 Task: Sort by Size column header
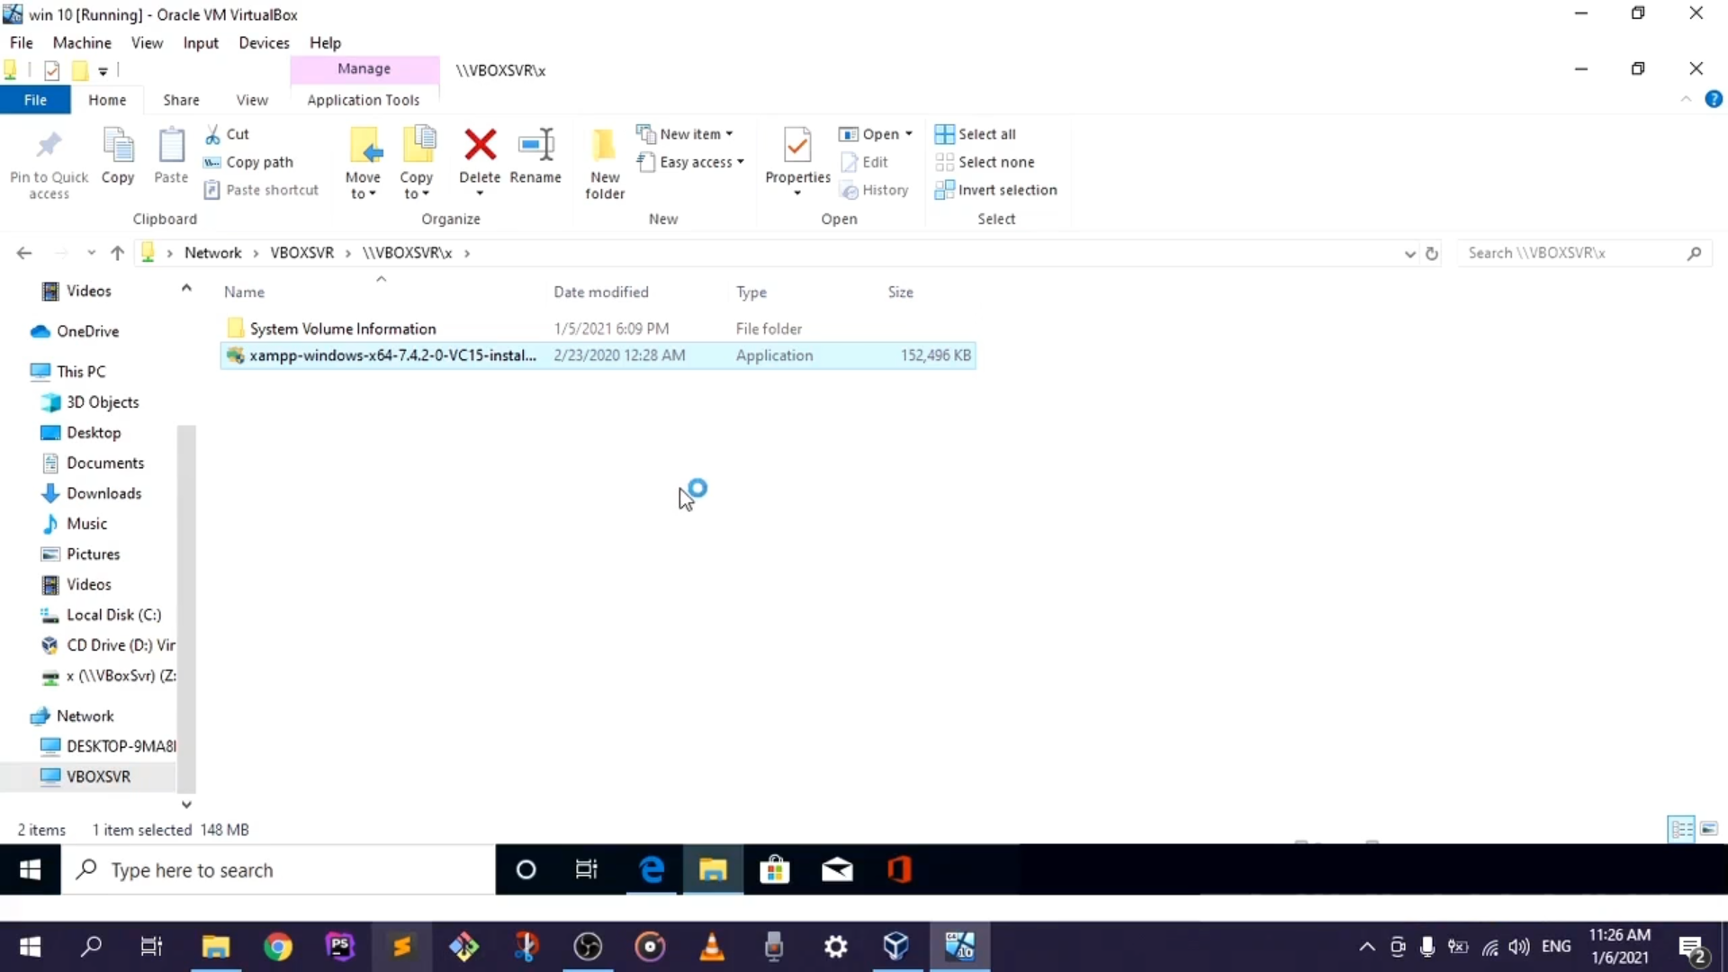click(900, 292)
